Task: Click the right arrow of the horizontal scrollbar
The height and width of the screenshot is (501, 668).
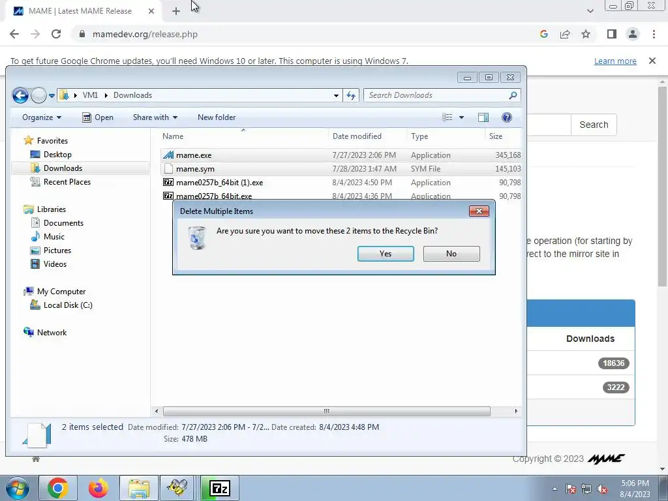Action: click(516, 411)
